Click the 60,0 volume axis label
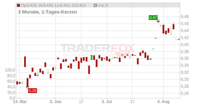201x105 pixels. pyautogui.click(x=11, y=81)
